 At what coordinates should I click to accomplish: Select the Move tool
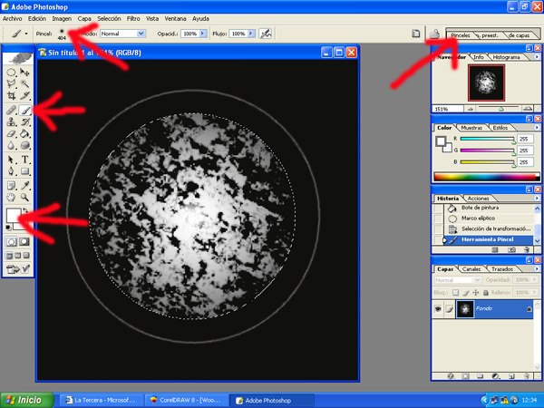[24, 73]
